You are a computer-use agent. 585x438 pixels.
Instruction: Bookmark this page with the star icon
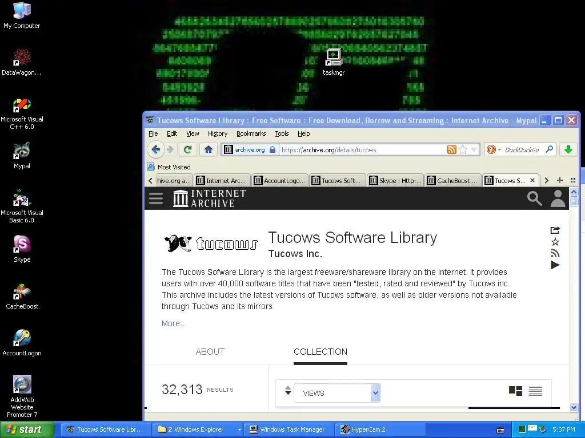click(x=463, y=150)
